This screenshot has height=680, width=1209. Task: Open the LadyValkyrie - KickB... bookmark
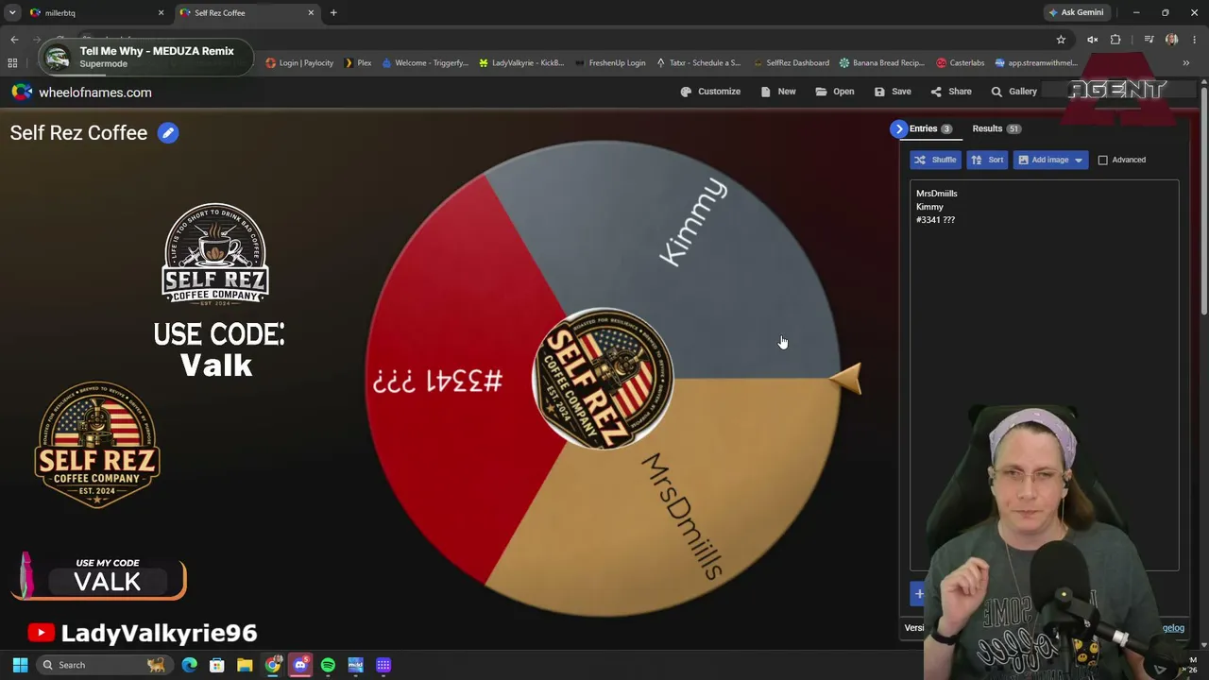(521, 63)
